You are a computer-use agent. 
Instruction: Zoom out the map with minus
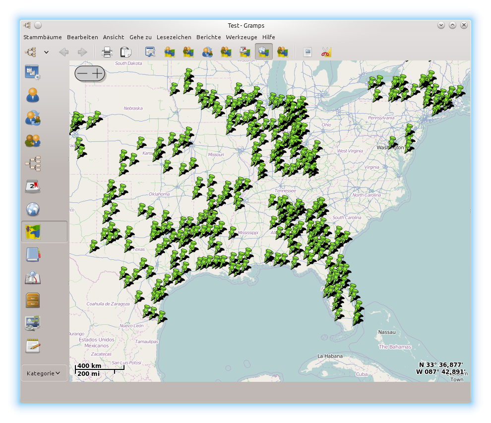pyautogui.click(x=82, y=73)
